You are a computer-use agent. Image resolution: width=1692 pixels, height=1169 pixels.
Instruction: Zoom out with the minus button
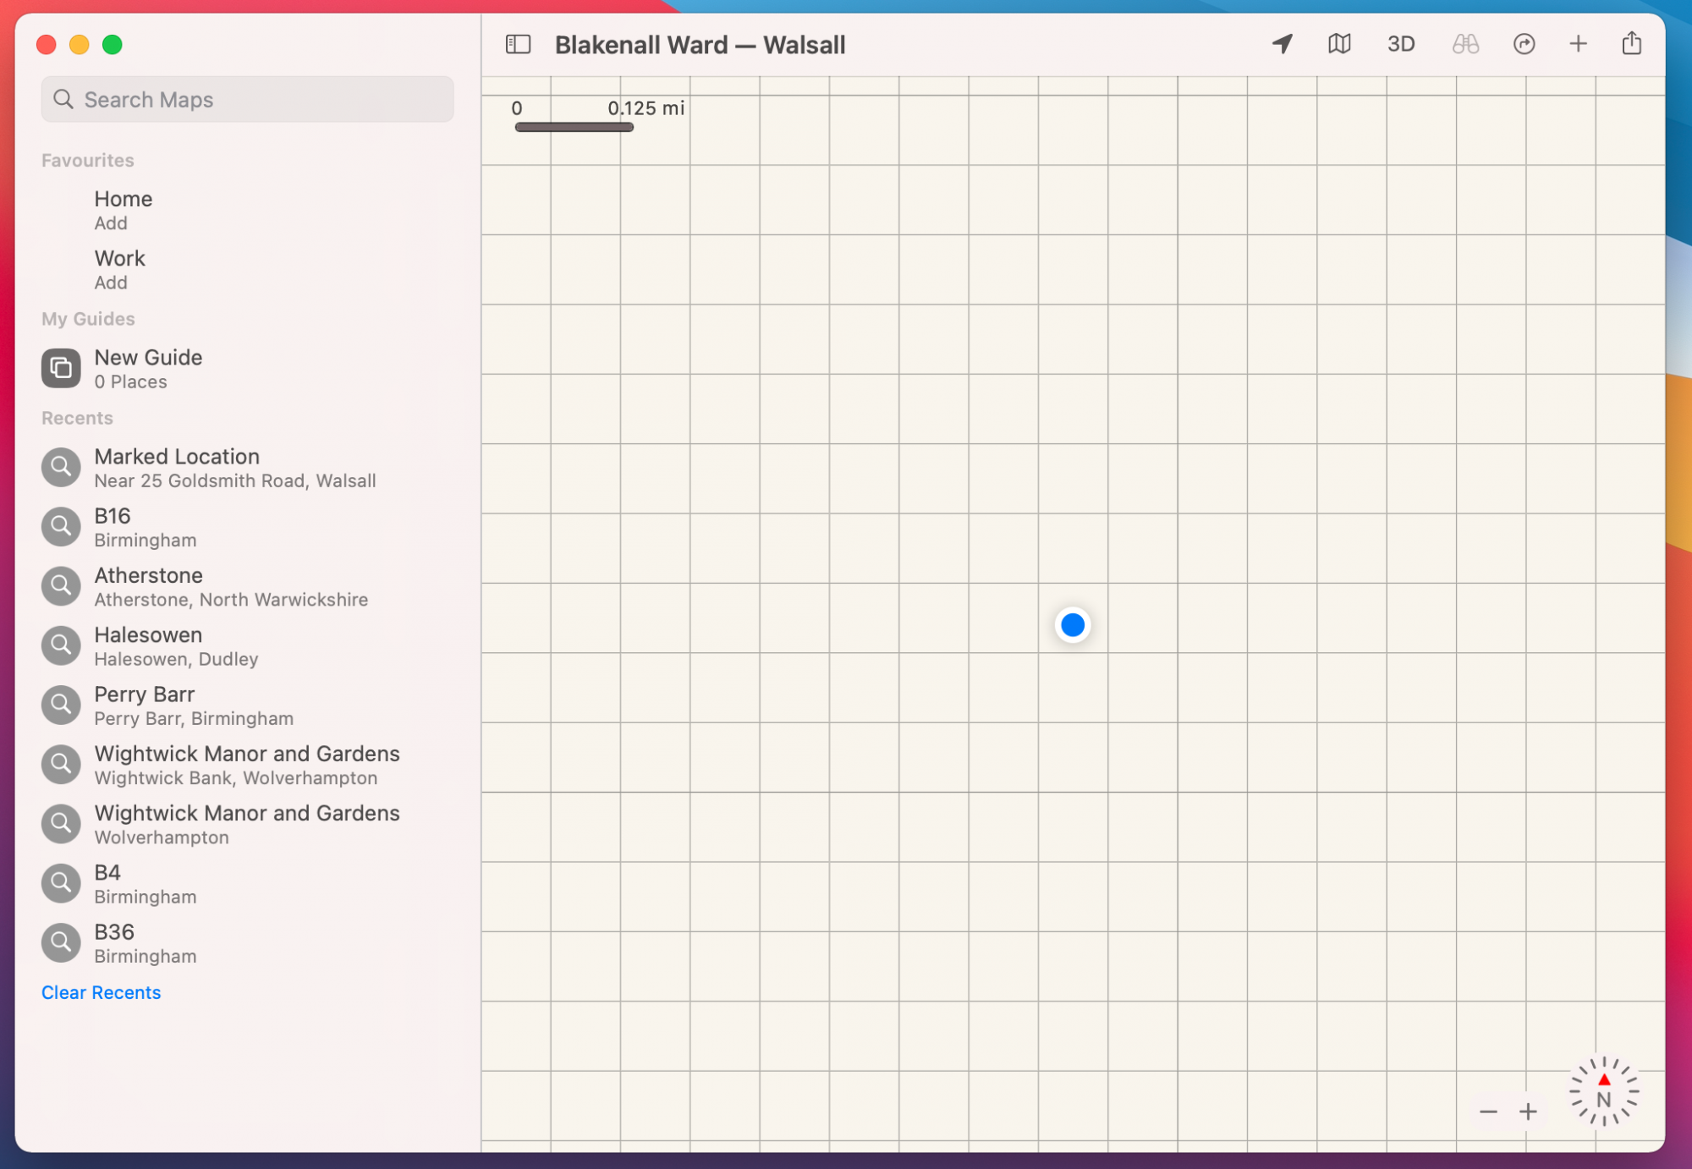(1488, 1111)
